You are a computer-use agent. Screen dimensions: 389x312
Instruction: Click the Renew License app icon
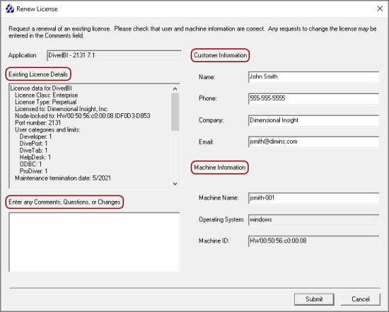[x=10, y=9]
